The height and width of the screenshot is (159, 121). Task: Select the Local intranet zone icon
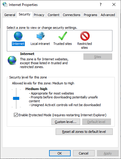pyautogui.click(x=41, y=36)
